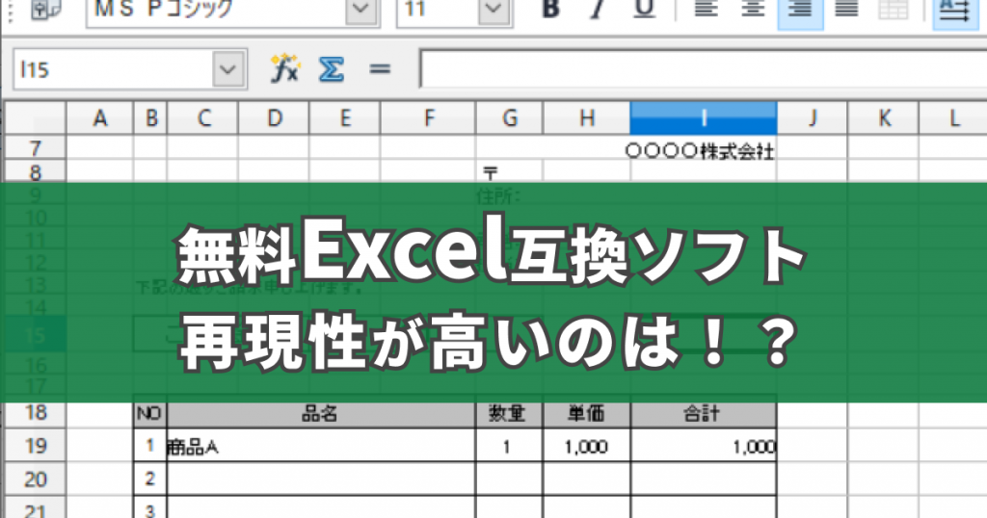Select column H header
The image size is (987, 518).
tap(587, 118)
